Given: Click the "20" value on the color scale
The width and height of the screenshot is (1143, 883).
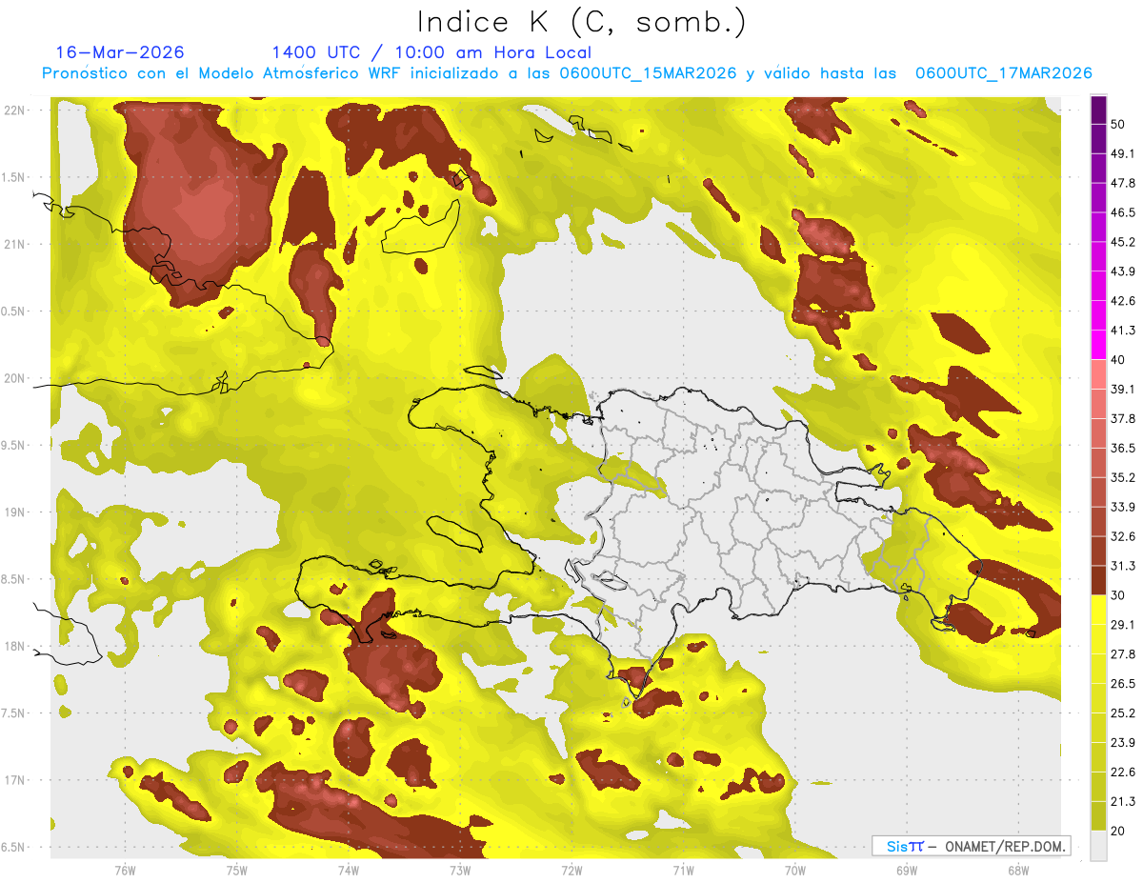Looking at the screenshot, I should coord(1119,832).
